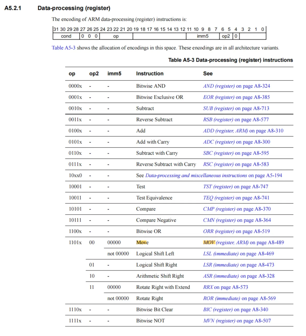306x336 pixels.
Task: Follow the EOR (register) page A8-385 link
Action: click(236, 97)
